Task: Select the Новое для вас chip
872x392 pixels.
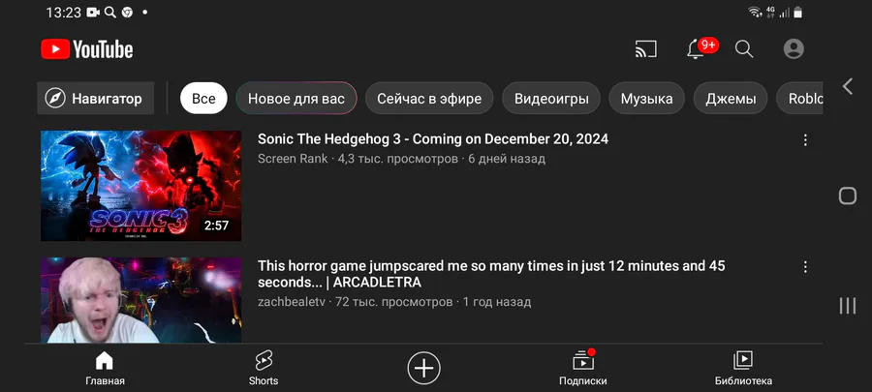Action: 296,99
